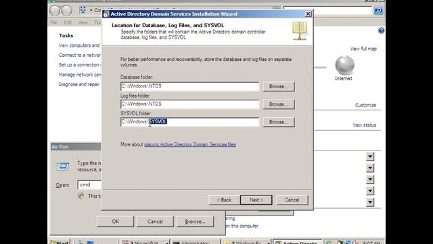Viewport: 433px width, 244px height.
Task: Click into the Database folder path field
Action: pyautogui.click(x=189, y=86)
